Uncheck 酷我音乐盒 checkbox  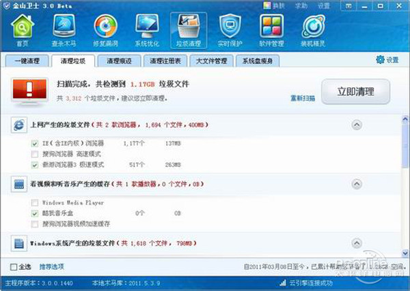35,213
